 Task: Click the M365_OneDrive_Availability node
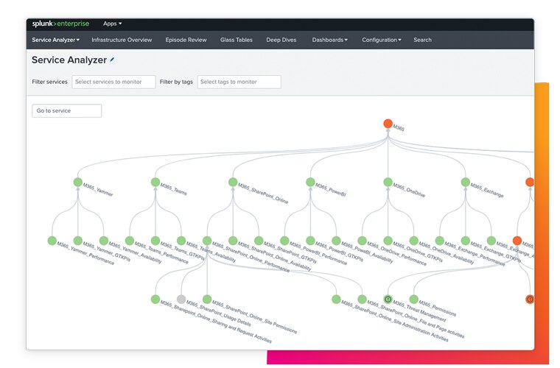[413, 241]
